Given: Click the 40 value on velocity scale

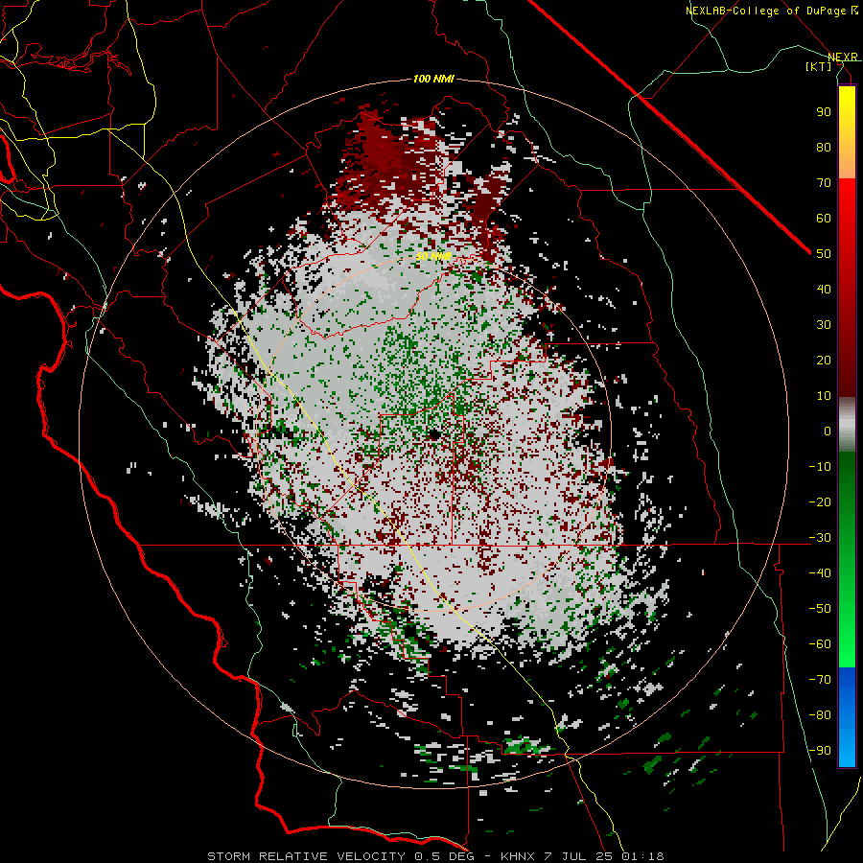Looking at the screenshot, I should click(824, 290).
